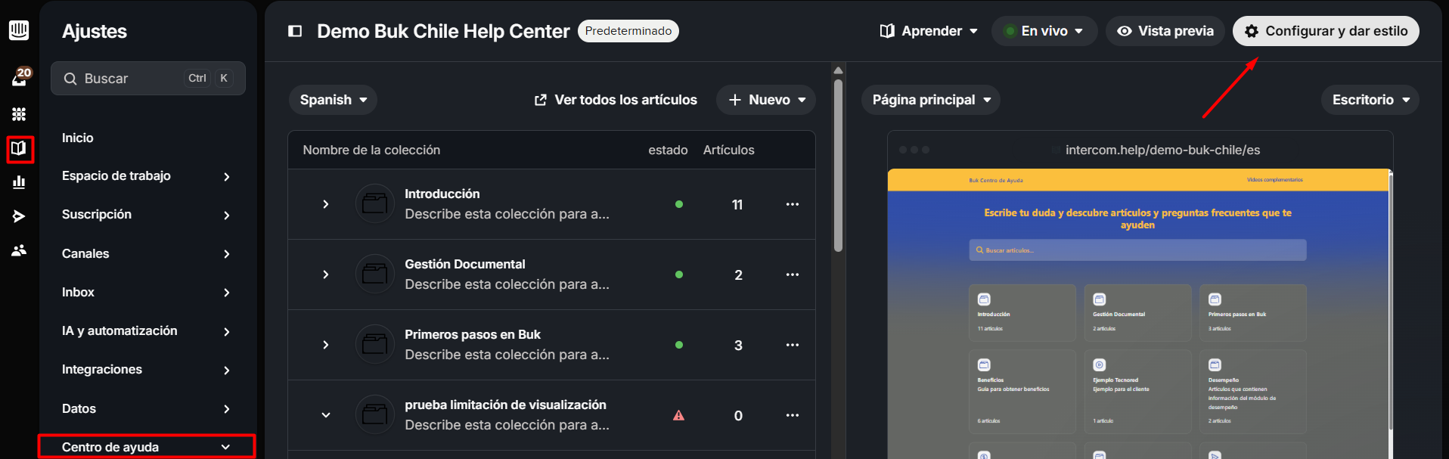Toggle the sidebar panel icon beside title
This screenshot has height=459, width=1449.
pyautogui.click(x=295, y=31)
